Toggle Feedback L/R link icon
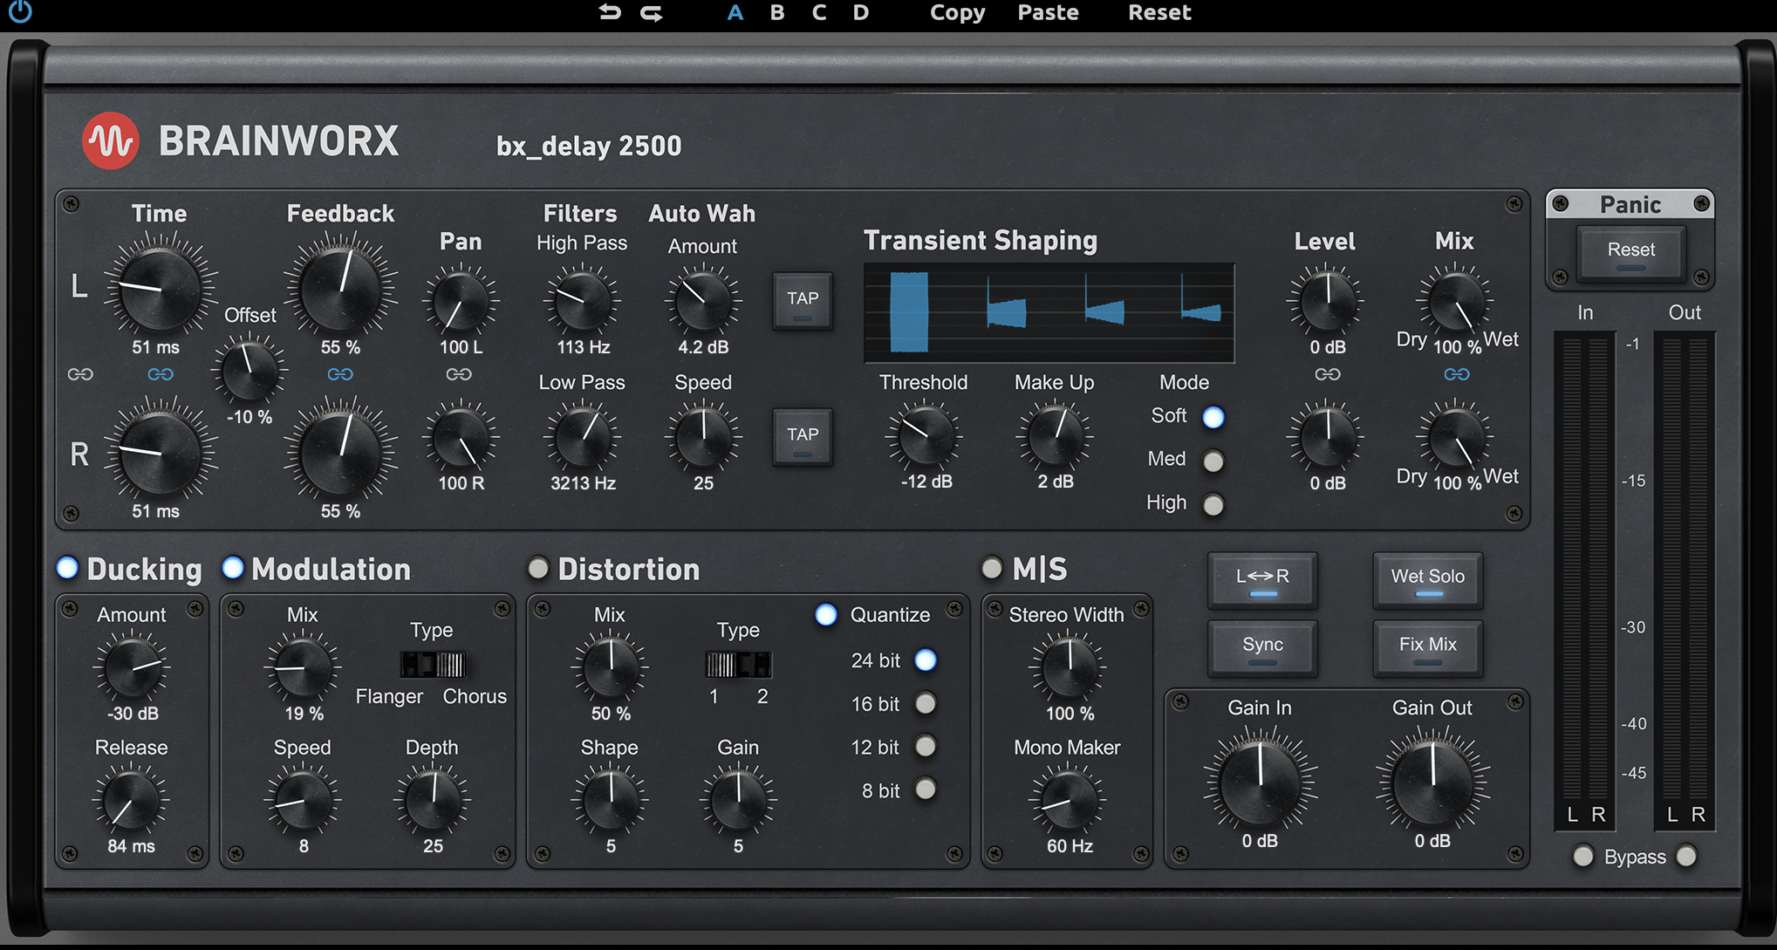Screen dimensions: 1777x950 pos(340,374)
